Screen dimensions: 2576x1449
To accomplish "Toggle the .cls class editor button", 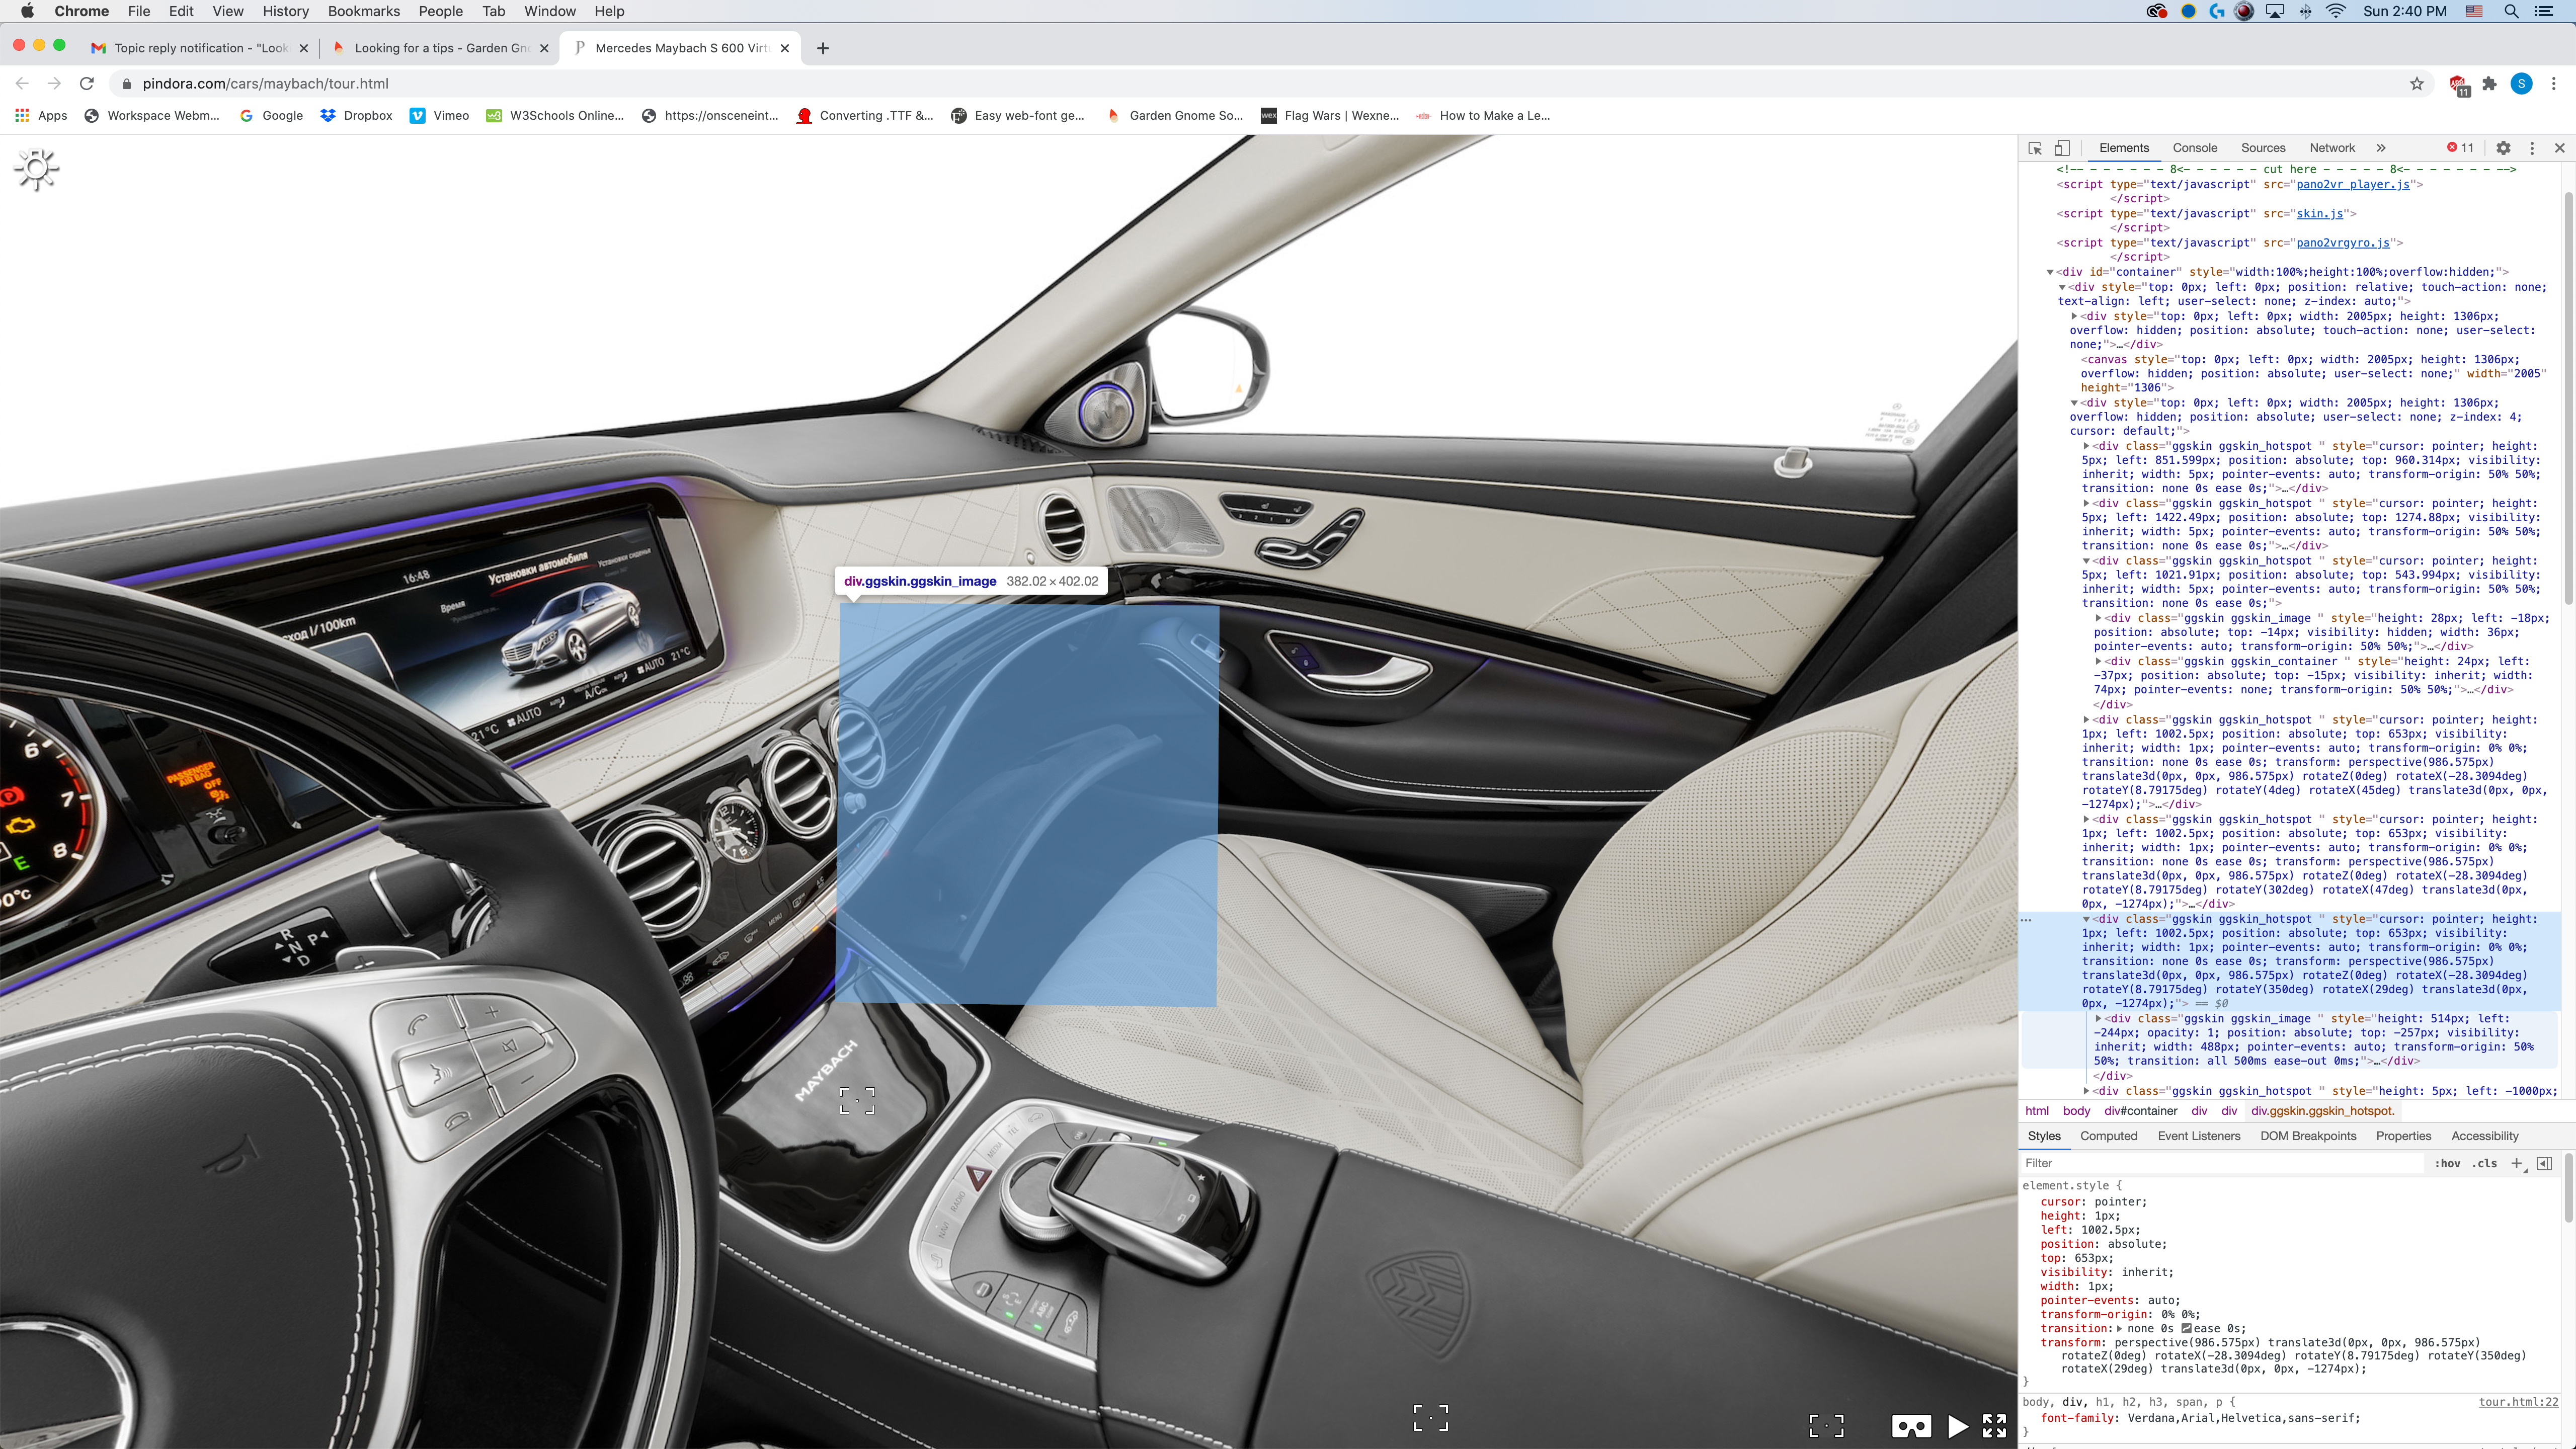I will point(2485,1163).
